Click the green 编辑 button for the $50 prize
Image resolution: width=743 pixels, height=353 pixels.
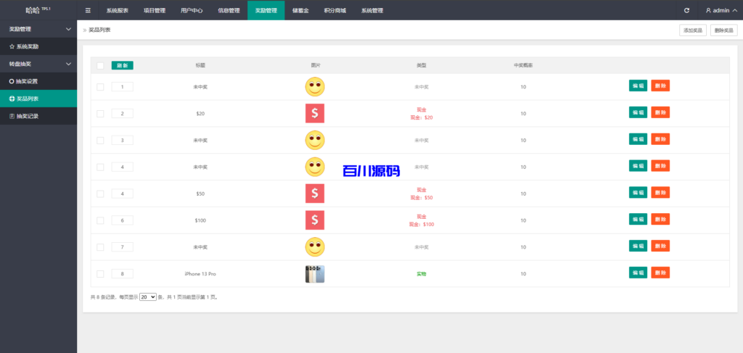click(x=638, y=194)
